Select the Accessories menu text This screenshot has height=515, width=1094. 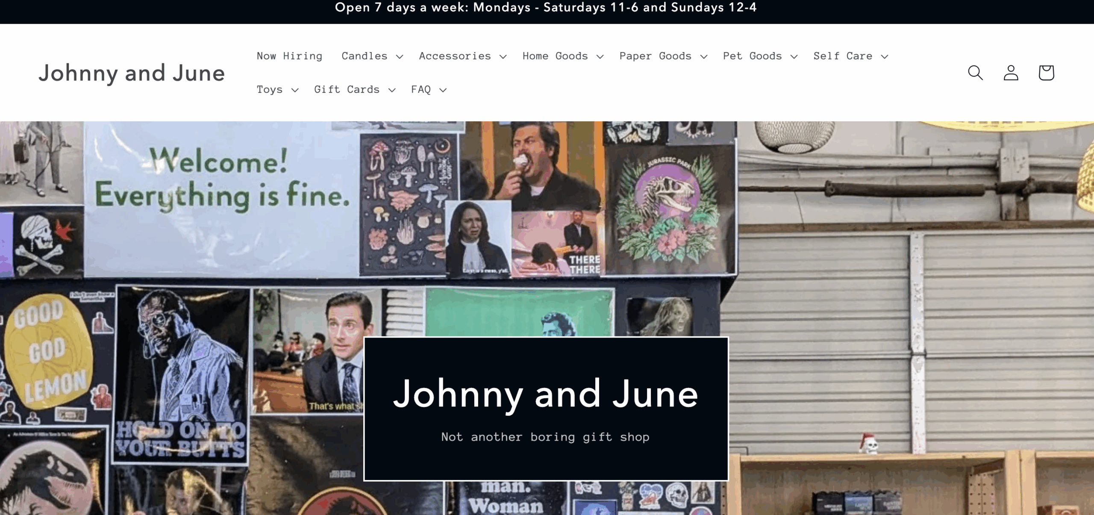455,56
